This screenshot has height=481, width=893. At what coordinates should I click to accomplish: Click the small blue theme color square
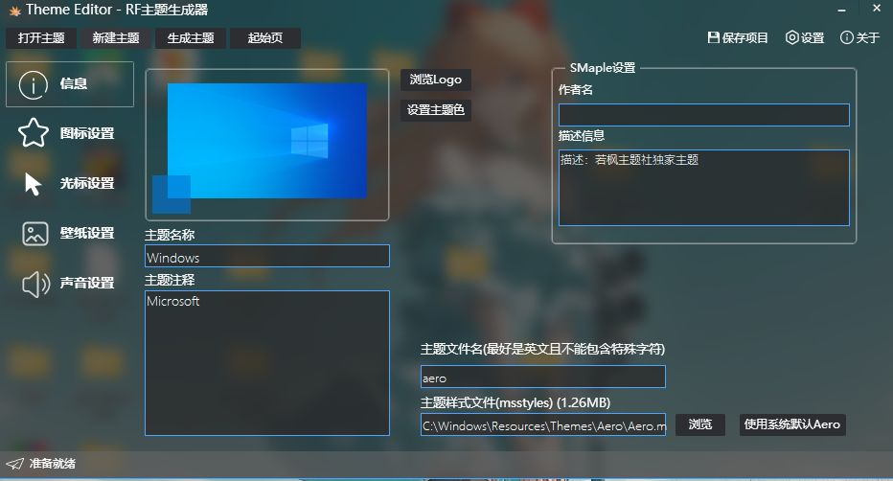pyautogui.click(x=172, y=195)
